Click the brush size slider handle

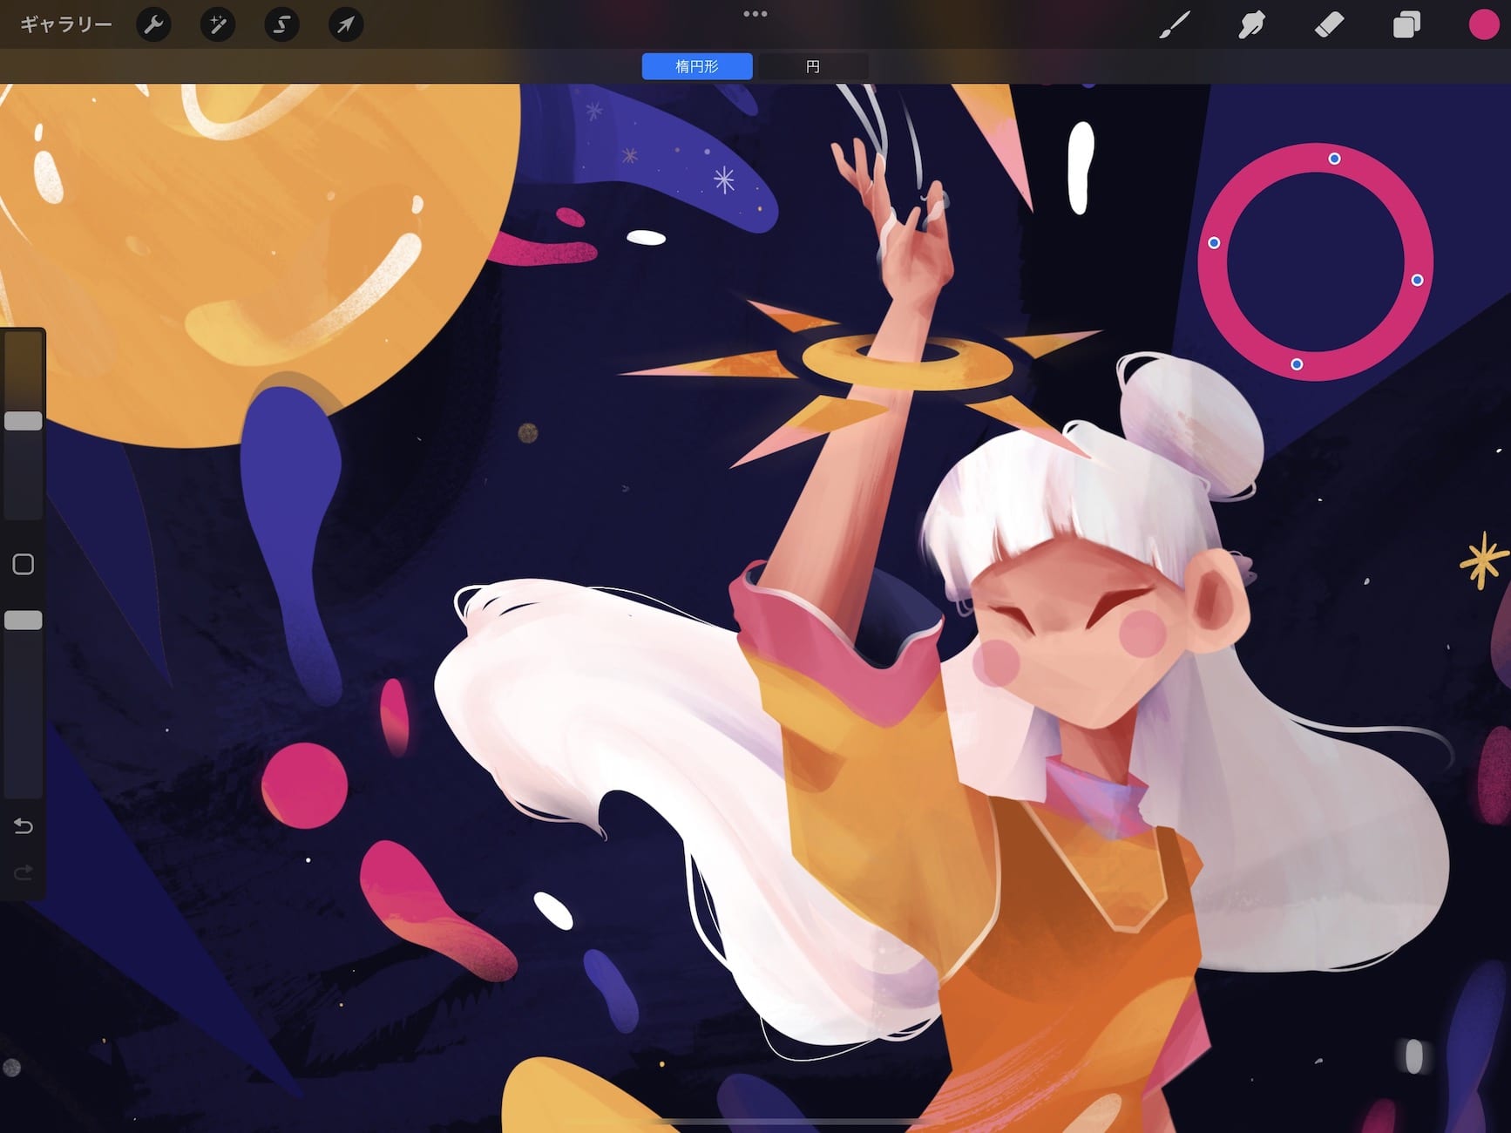click(x=24, y=421)
